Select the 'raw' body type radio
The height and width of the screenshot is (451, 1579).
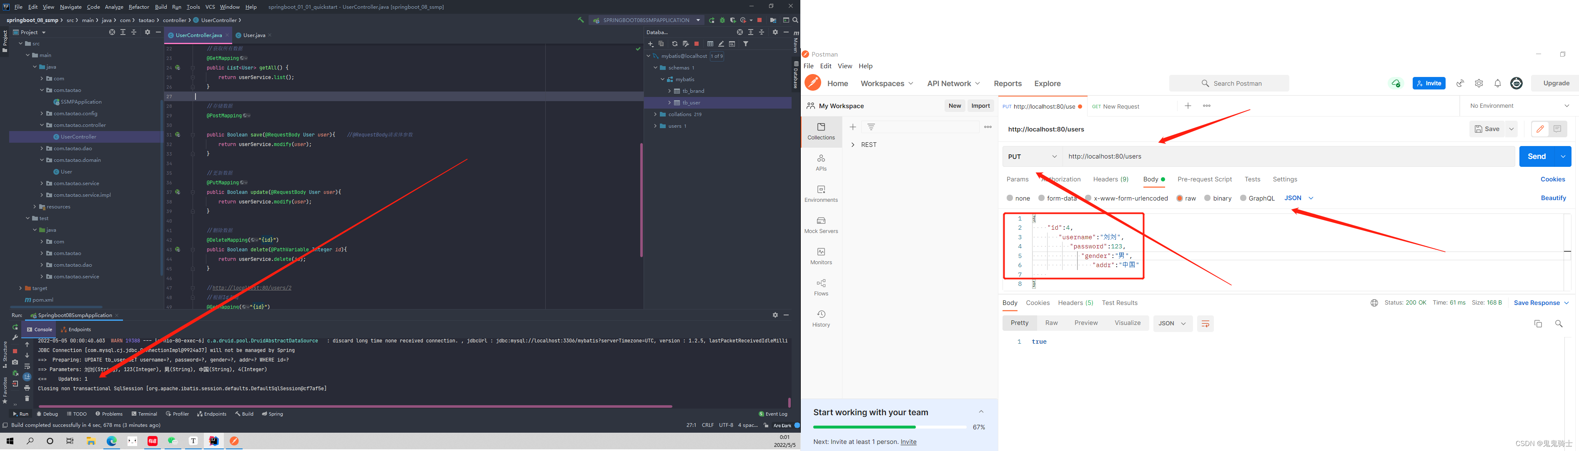click(x=1179, y=198)
